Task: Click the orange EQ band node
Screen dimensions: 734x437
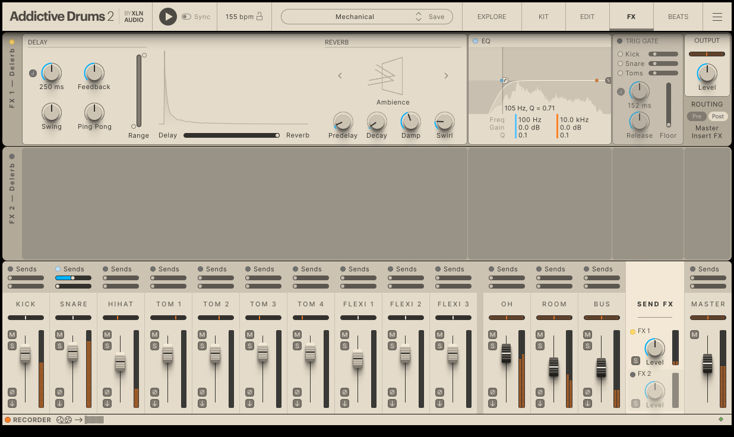Action: [597, 80]
